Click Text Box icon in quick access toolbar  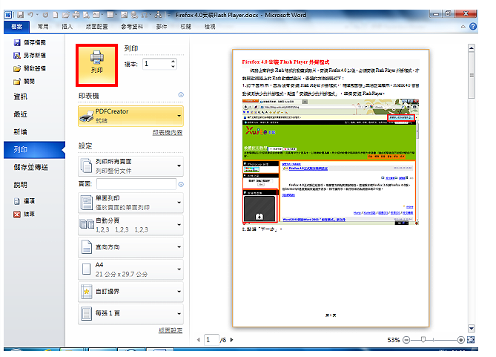[96, 15]
